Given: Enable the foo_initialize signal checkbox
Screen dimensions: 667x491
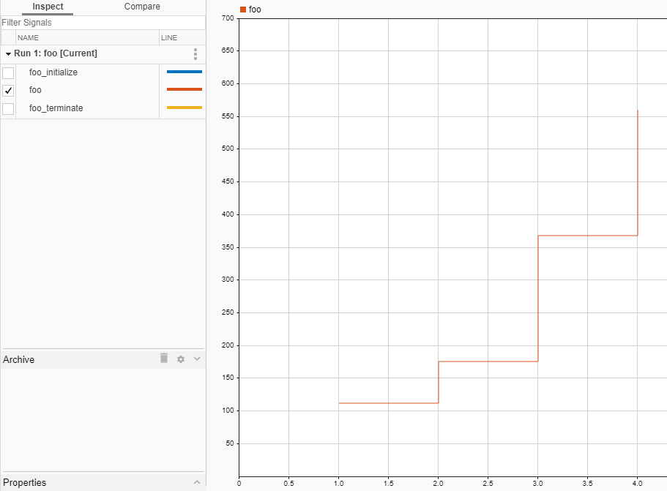Looking at the screenshot, I should pos(8,72).
